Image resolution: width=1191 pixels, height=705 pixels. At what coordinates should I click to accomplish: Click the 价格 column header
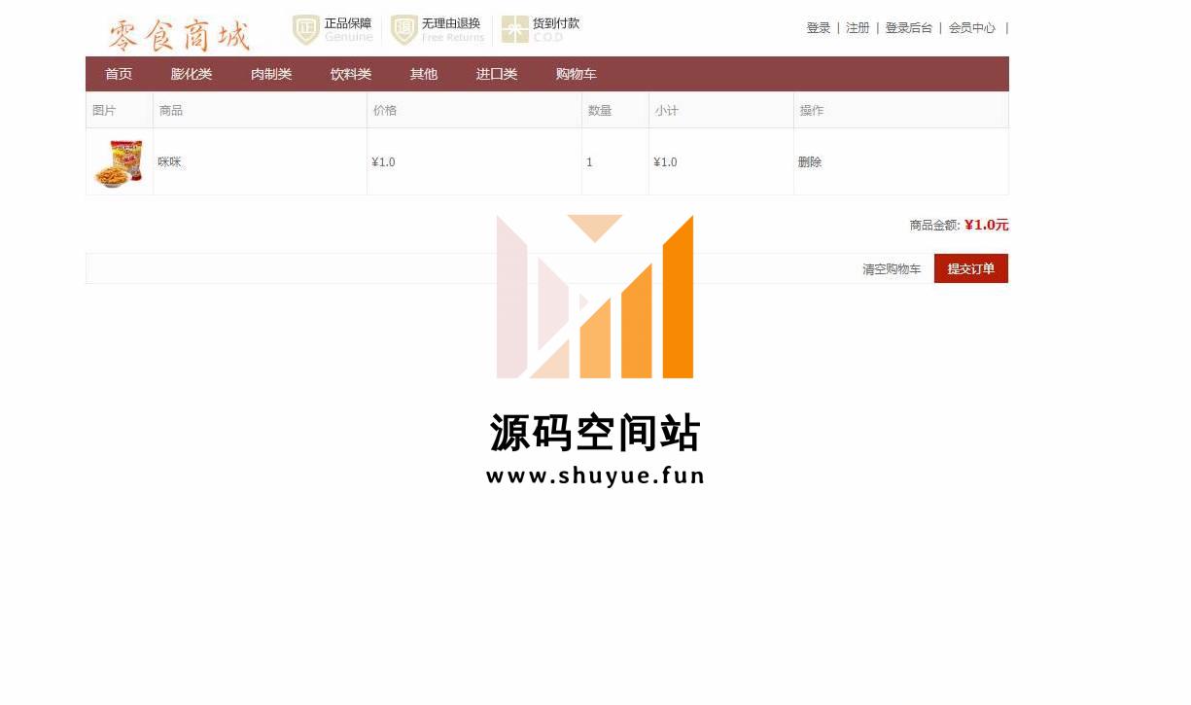[x=385, y=111]
